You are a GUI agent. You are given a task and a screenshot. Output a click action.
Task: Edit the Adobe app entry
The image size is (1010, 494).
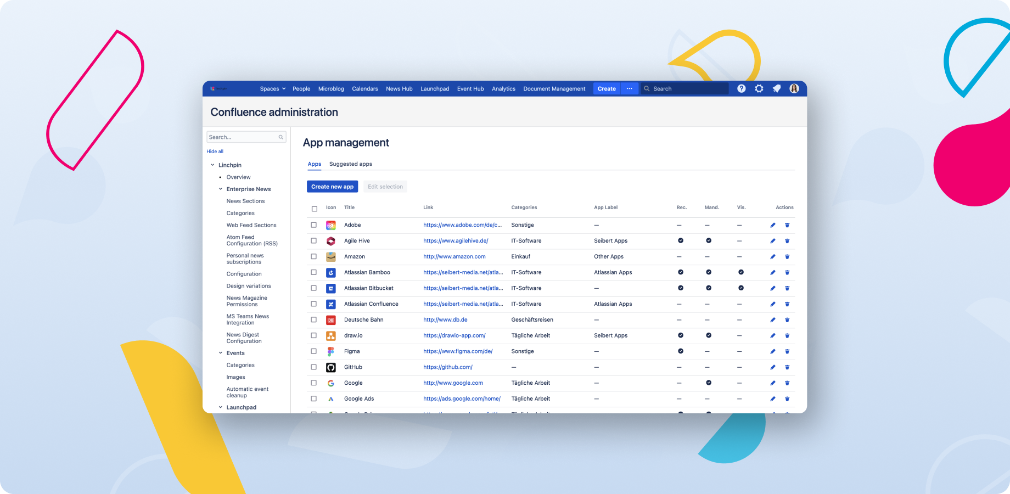(773, 225)
